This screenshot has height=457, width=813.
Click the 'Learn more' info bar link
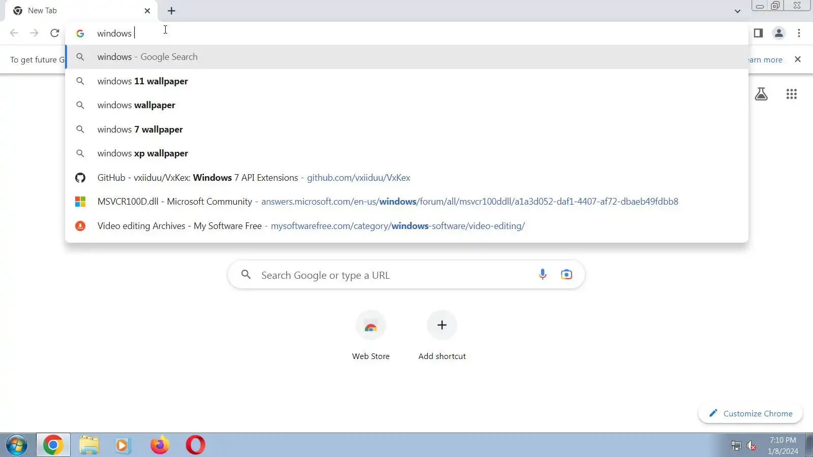coord(765,60)
